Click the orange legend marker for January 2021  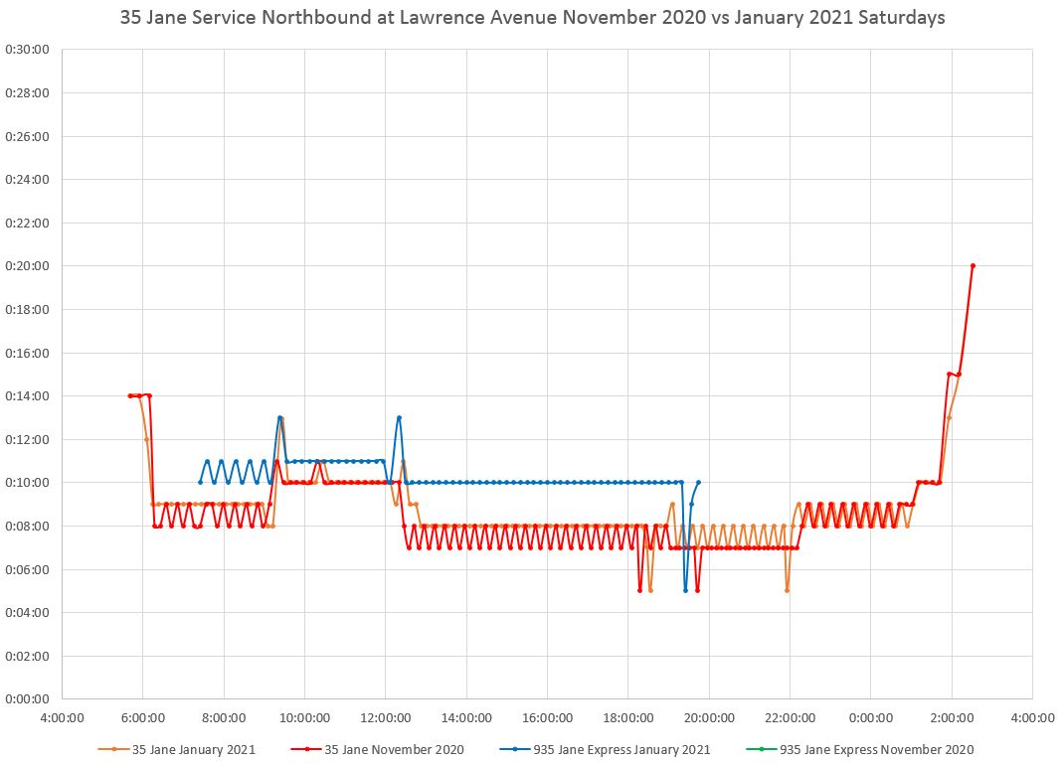pos(114,749)
